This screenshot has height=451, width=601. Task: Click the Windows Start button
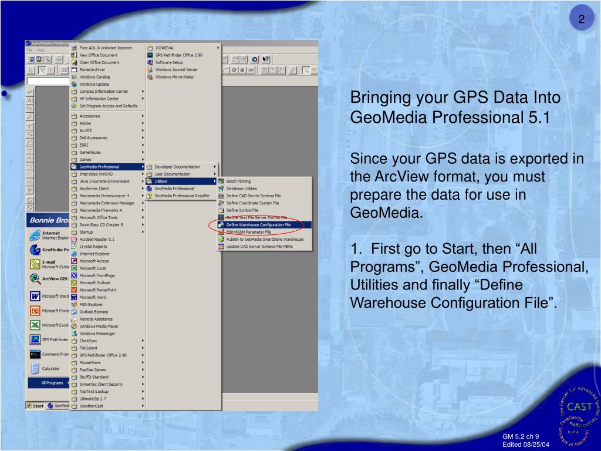click(x=35, y=406)
